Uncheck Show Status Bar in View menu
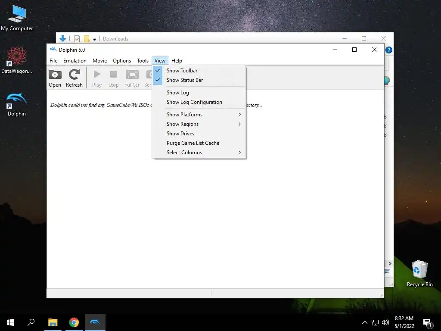The width and height of the screenshot is (441, 331). 199,80
